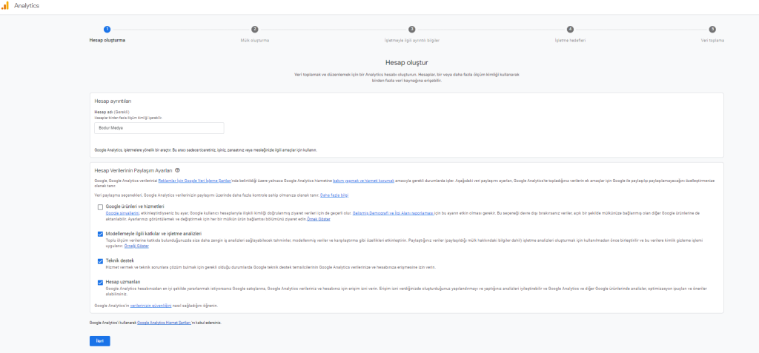Click Örnek Göster link under Google ürünleri
The image size is (759, 353).
319,219
